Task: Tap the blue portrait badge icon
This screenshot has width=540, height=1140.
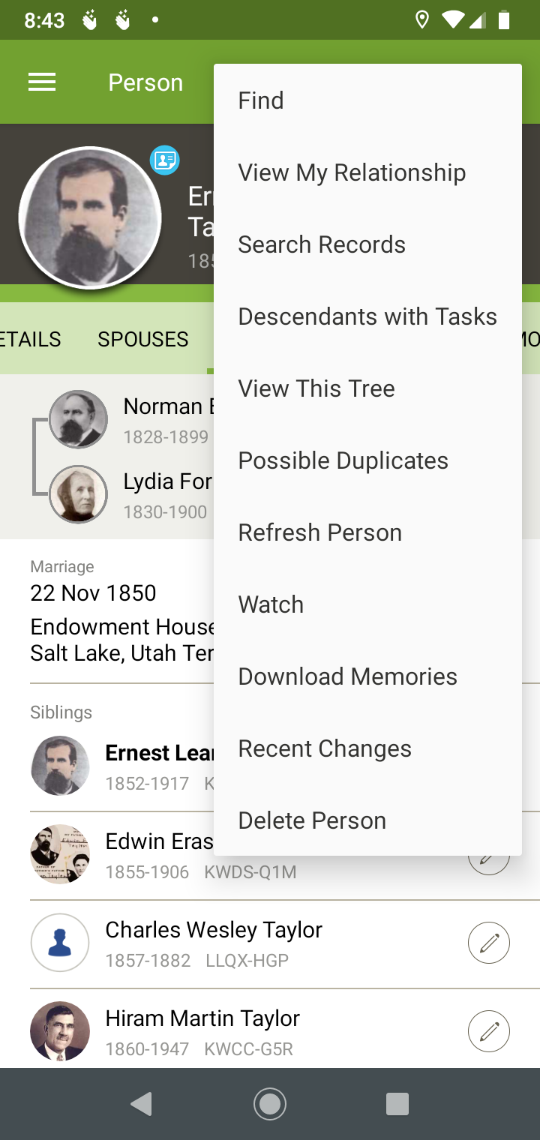Action: click(164, 160)
